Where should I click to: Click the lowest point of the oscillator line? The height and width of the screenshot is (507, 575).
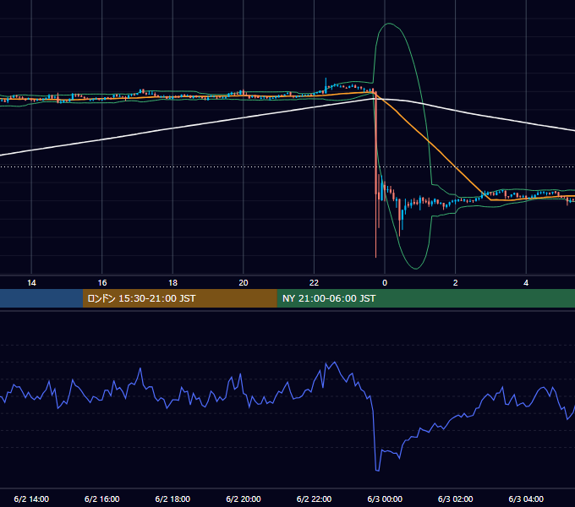pyautogui.click(x=377, y=470)
